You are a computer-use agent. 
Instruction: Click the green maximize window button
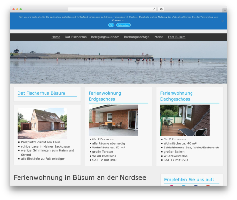(21, 9)
